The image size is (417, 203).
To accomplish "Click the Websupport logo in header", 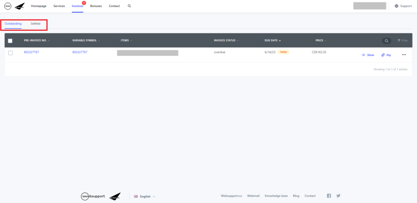I will (x=8, y=6).
